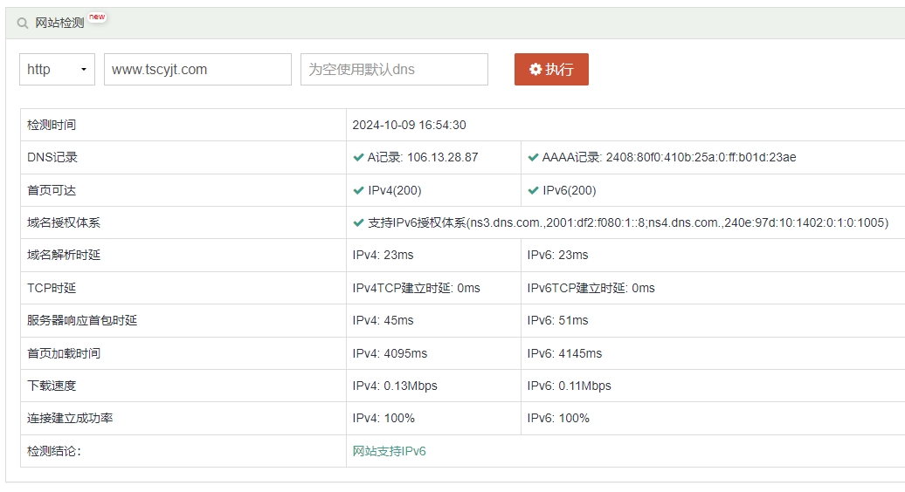Click the IPv6TCP建立时延 0ms cell
The height and width of the screenshot is (492, 905).
click(591, 288)
